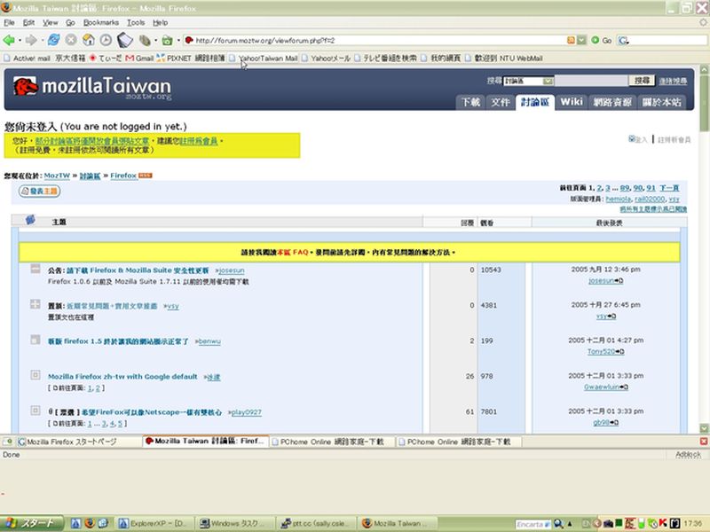Open the Help menu
Viewport: 710px width, 532px height.
161,22
